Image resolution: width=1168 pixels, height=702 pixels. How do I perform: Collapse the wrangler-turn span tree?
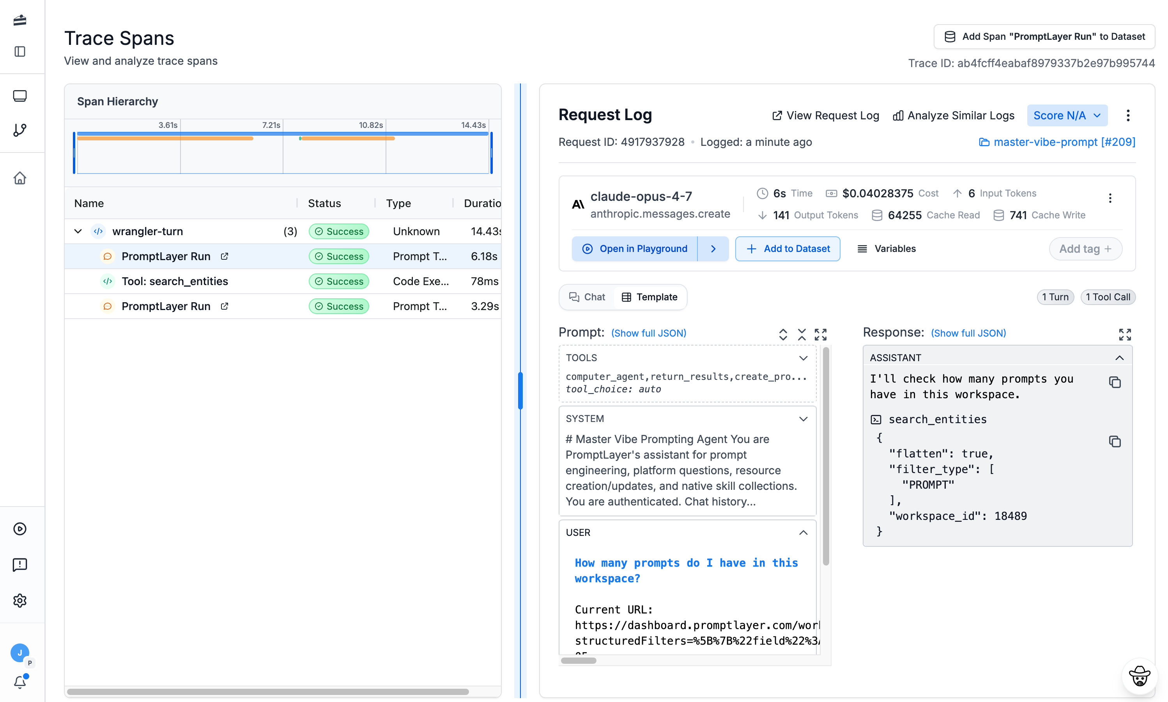pos(78,231)
